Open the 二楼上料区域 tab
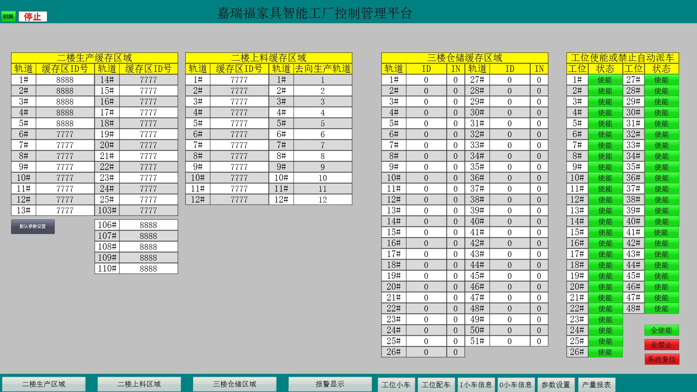This screenshot has height=392, width=697. 139,384
